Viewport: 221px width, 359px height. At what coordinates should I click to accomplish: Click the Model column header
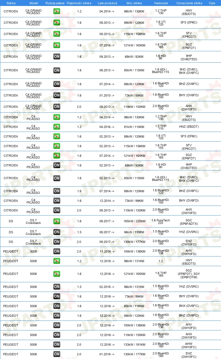click(34, 3)
